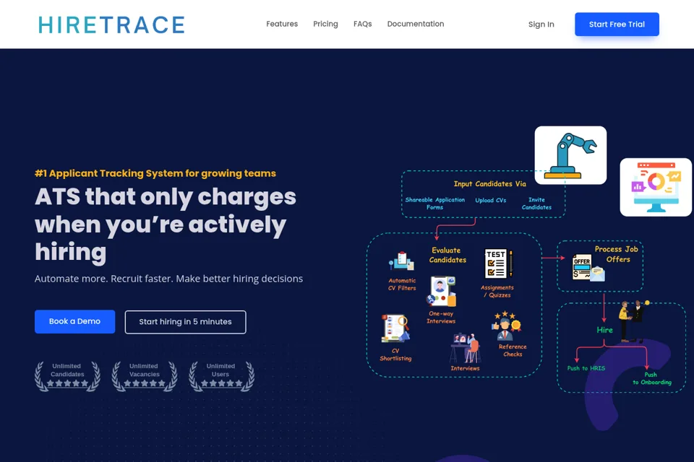Click 'Shareable Application Forms' text
Screen dimensions: 694x462
click(x=435, y=204)
